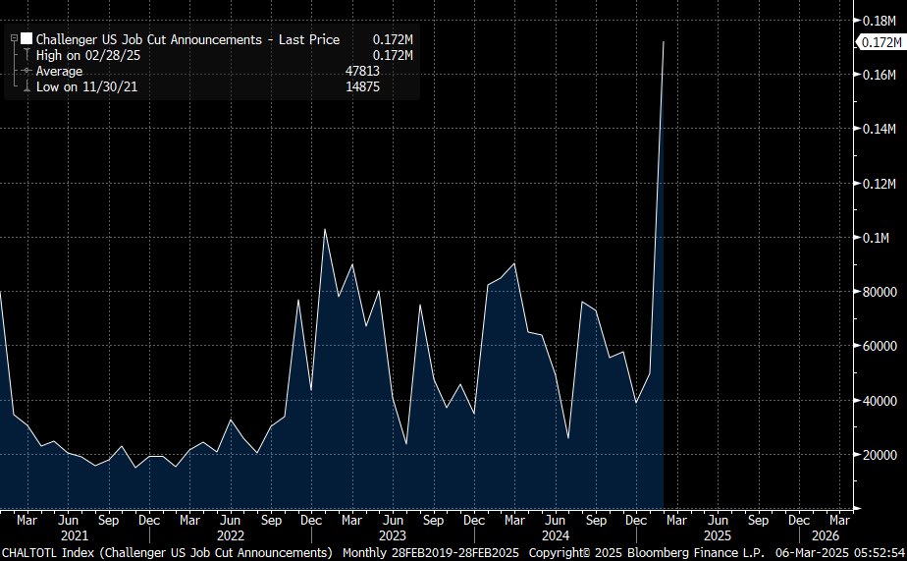
Task: Select the 2022 year label on the time axis
Action: pyautogui.click(x=231, y=535)
